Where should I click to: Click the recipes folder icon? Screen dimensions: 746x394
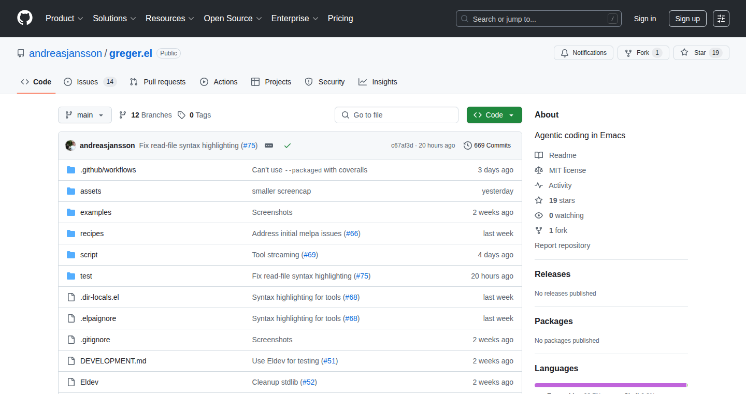click(71, 234)
